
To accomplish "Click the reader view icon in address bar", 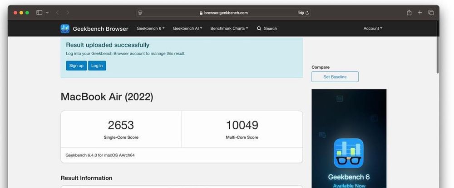I will point(140,13).
